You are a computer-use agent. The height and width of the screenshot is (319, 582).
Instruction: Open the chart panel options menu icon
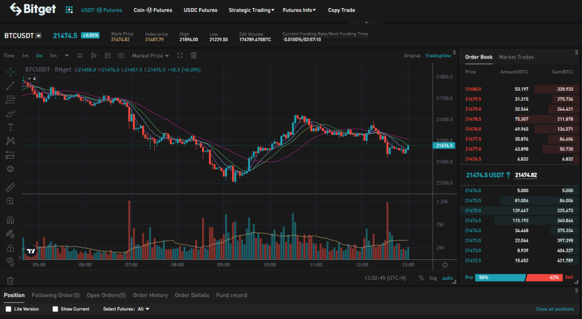tap(455, 52)
